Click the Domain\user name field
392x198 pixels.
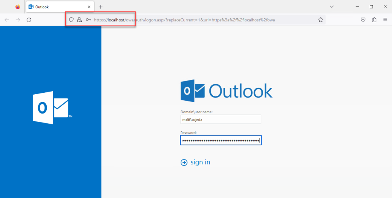point(220,119)
